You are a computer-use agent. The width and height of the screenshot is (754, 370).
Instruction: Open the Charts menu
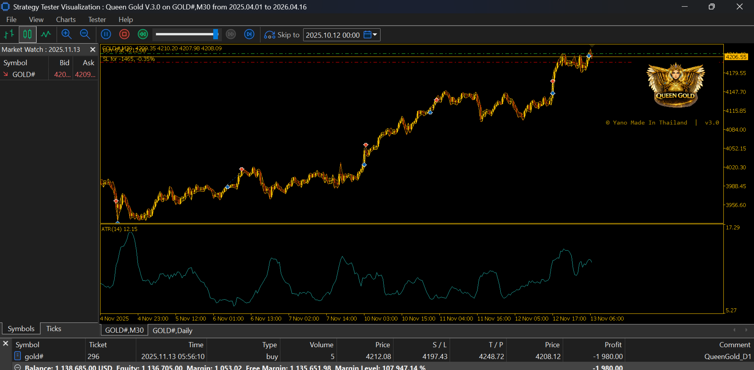coord(66,20)
